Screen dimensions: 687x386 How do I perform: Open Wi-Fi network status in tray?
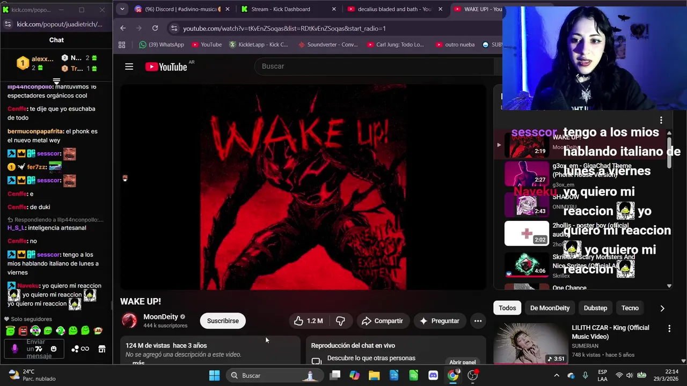click(619, 375)
